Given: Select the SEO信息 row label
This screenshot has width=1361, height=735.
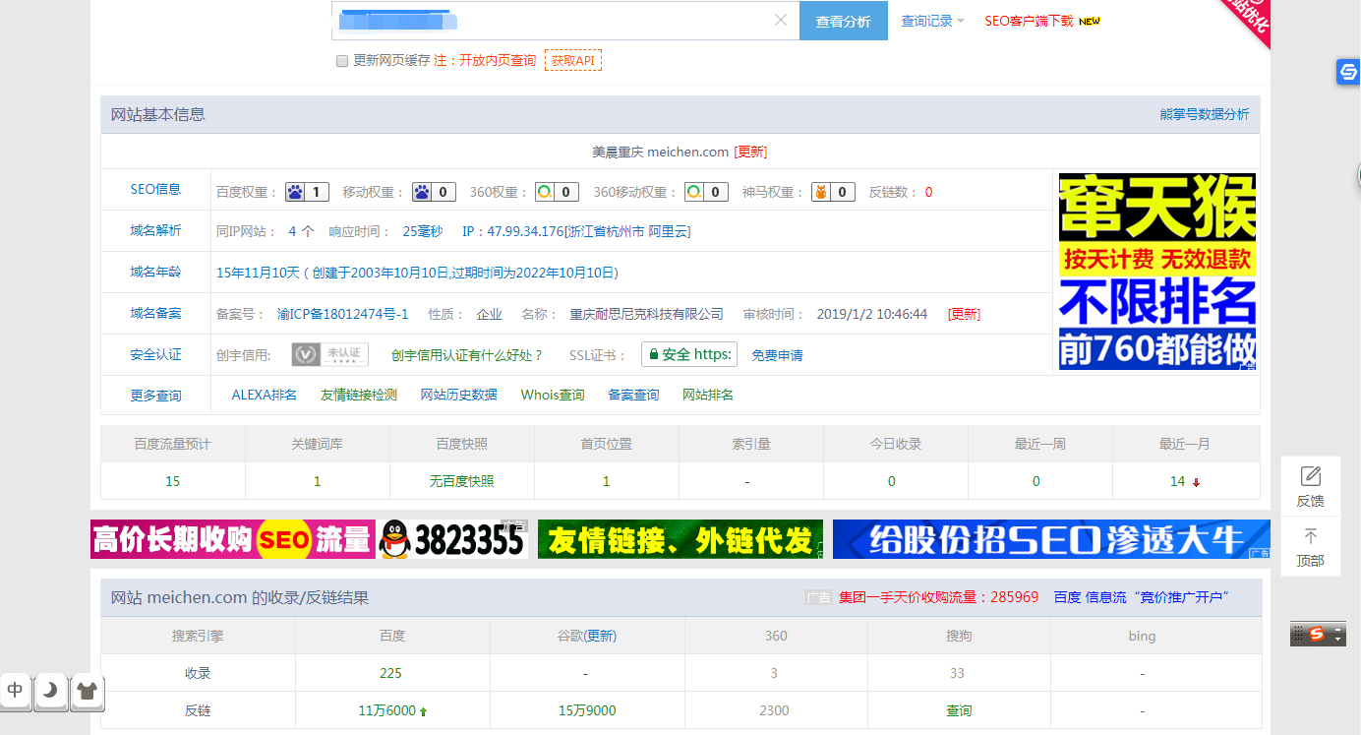Looking at the screenshot, I should pos(155,189).
